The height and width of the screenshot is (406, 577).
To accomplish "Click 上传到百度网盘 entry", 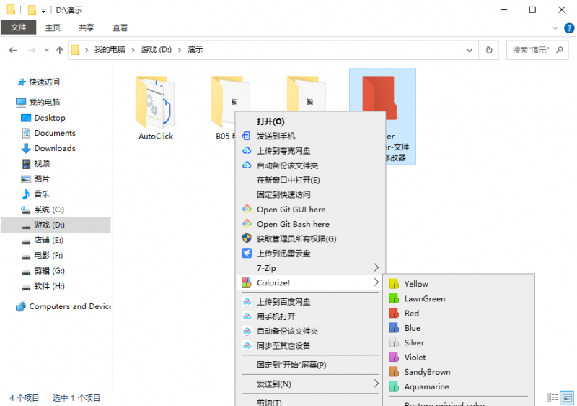I will (310, 302).
